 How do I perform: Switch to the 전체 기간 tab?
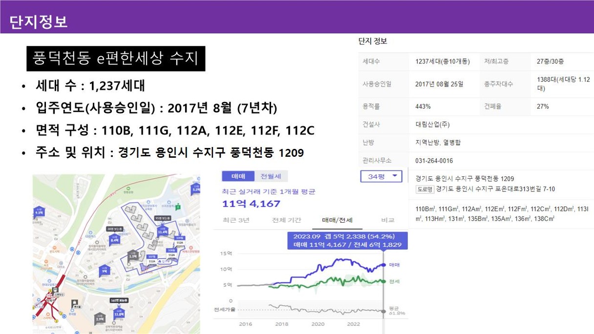tap(286, 220)
